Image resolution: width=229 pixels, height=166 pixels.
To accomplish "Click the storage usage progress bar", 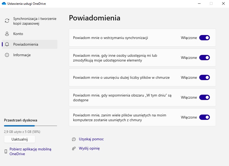I will [x=30, y=126].
